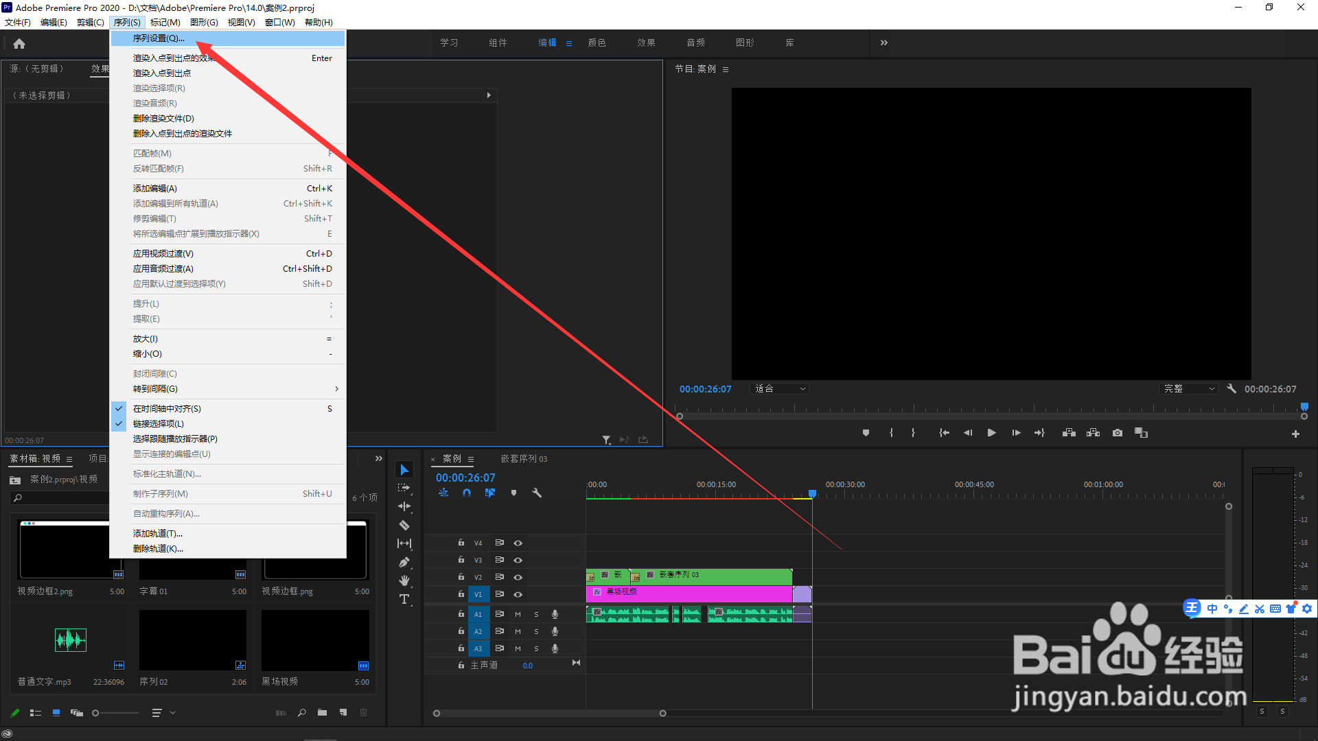This screenshot has height=741, width=1318.
Task: Toggle V1 track targeting
Action: [x=478, y=594]
